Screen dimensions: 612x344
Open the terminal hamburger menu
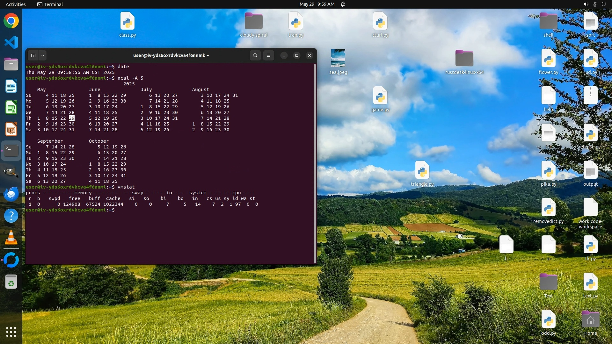[x=269, y=55]
